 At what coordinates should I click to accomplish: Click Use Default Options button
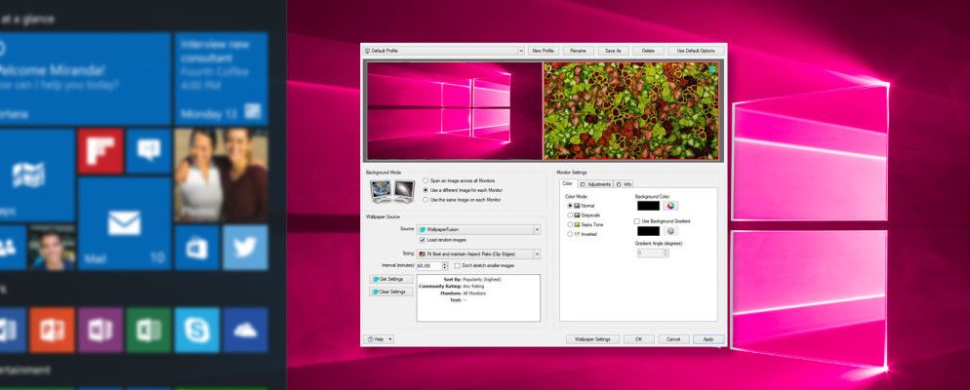point(696,51)
